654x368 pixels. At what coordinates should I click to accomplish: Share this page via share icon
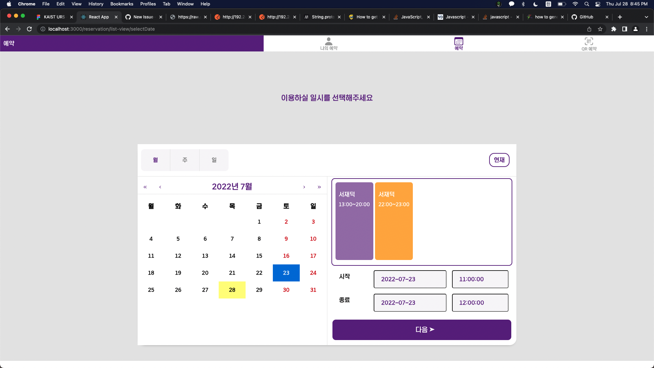(x=589, y=29)
